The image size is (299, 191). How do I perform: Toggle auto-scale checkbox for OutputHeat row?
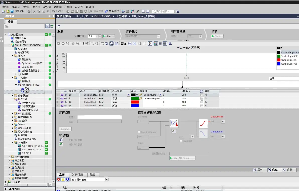point(202,102)
